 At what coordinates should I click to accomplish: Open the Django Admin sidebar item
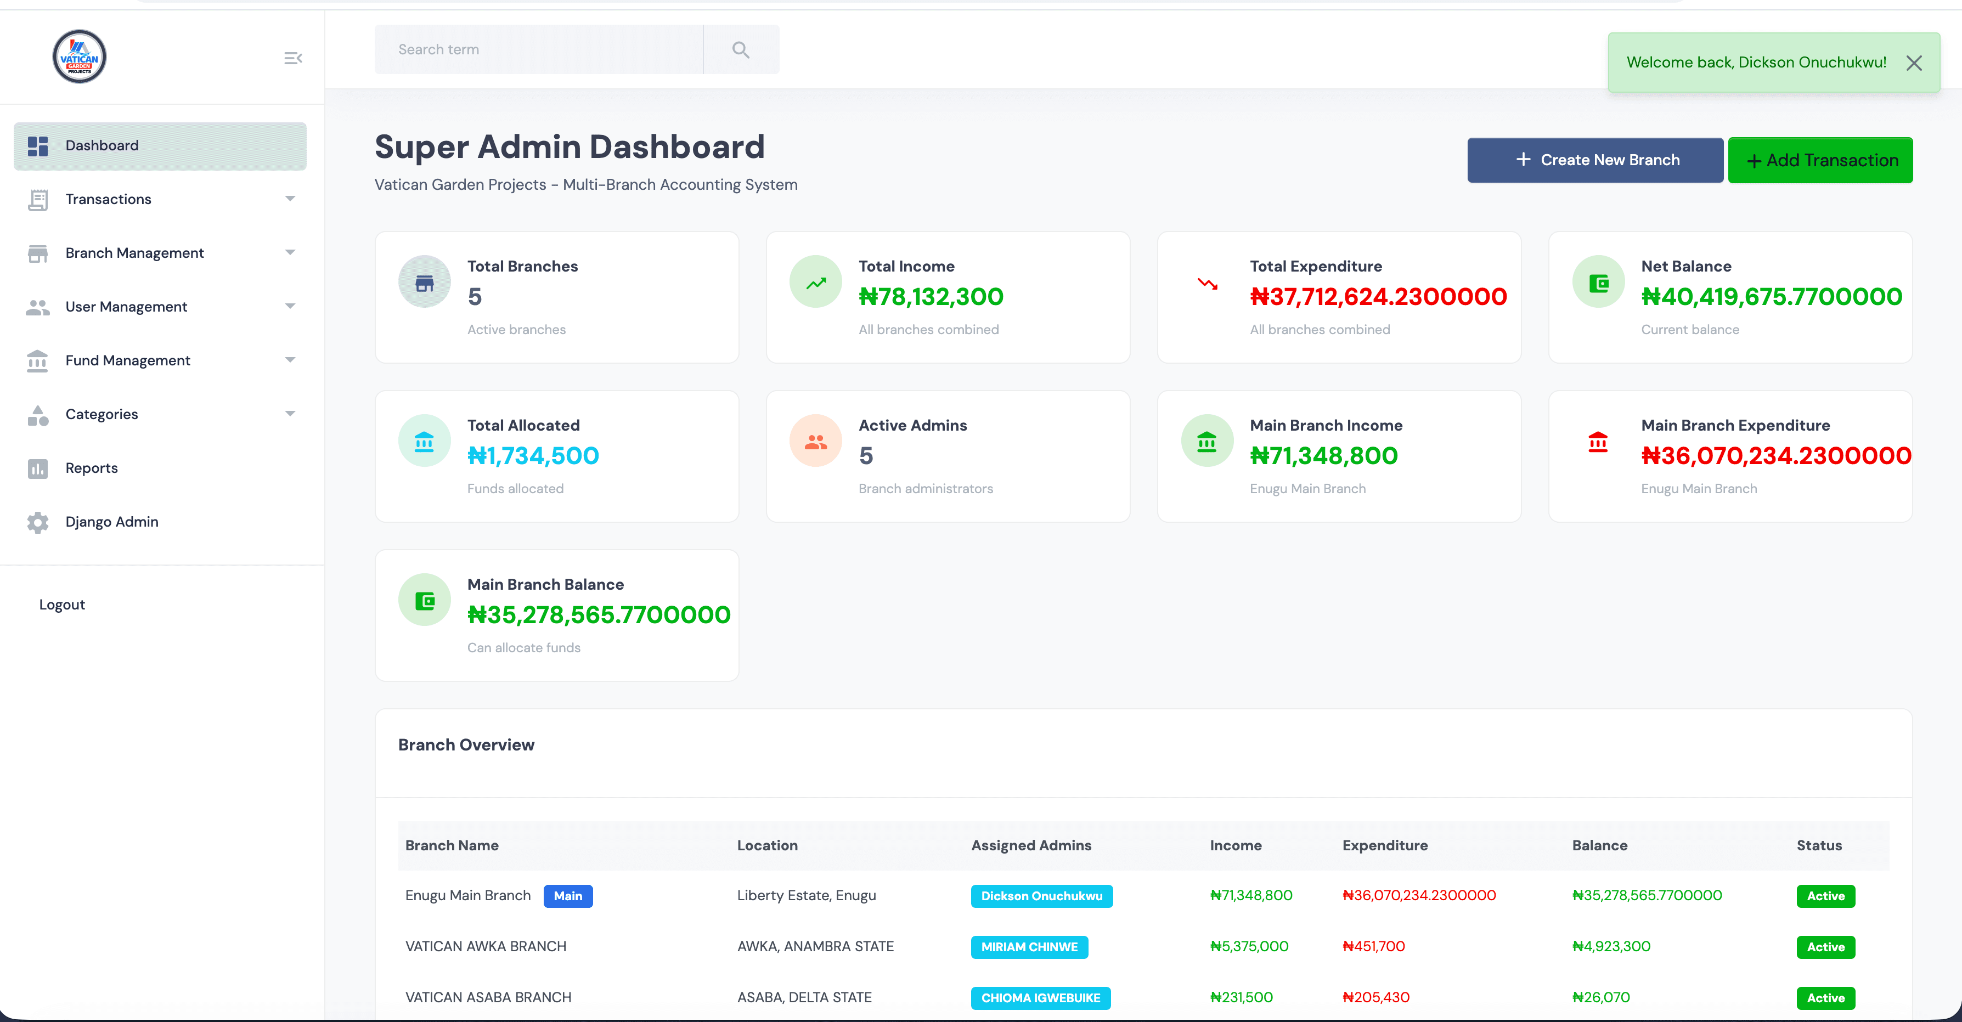111,522
